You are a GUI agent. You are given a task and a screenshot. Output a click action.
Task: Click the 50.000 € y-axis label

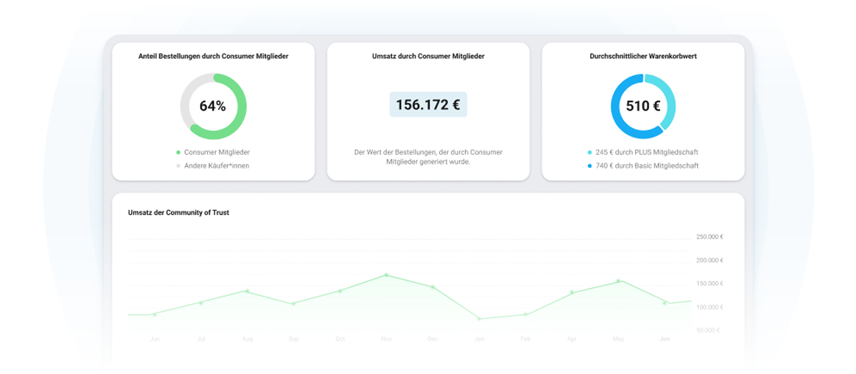pyautogui.click(x=708, y=330)
